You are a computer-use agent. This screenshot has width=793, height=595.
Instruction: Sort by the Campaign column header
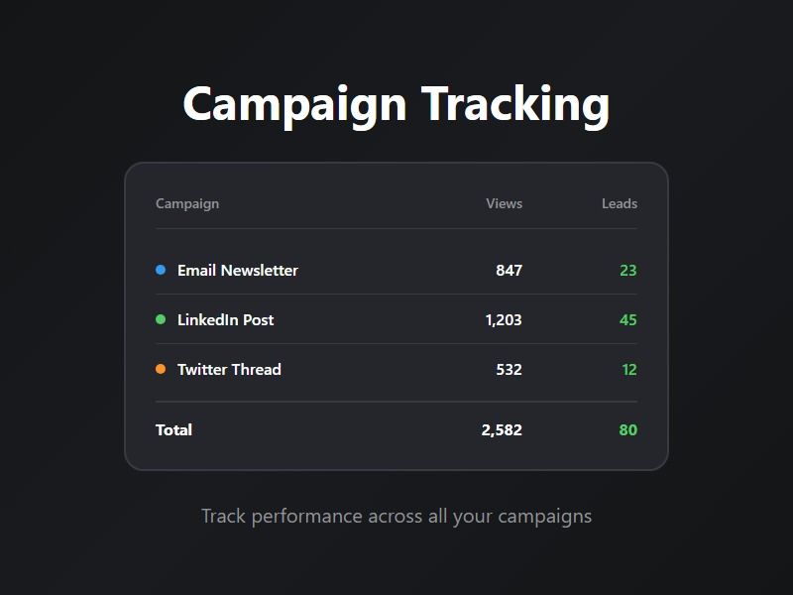187,203
